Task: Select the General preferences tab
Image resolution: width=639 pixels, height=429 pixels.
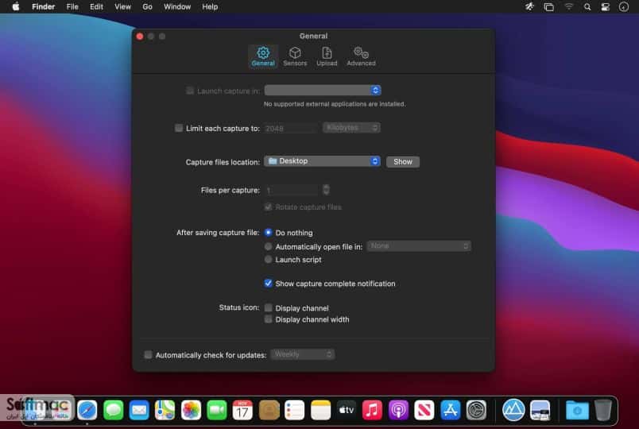Action: (x=263, y=56)
